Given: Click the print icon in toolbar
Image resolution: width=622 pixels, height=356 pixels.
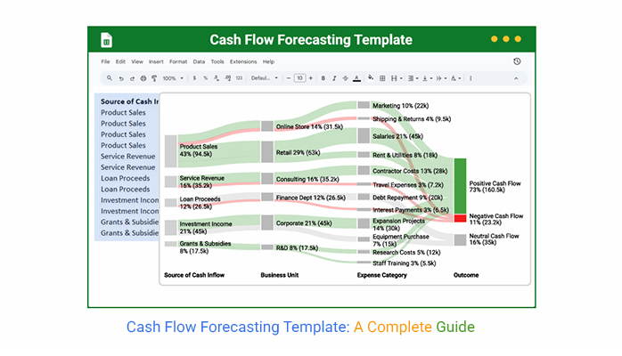Looking at the screenshot, I should [143, 77].
